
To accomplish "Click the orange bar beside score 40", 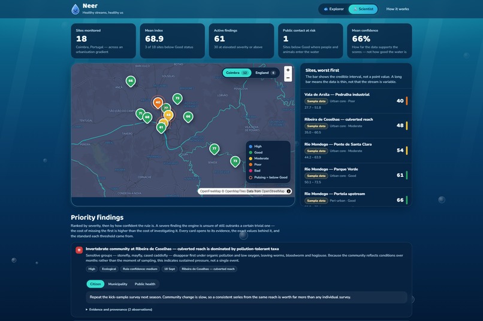I will (407, 101).
